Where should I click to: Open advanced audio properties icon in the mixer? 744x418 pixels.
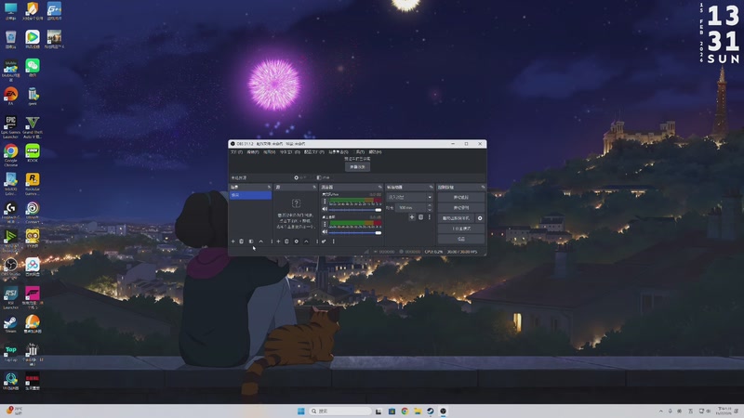pyautogui.click(x=324, y=242)
